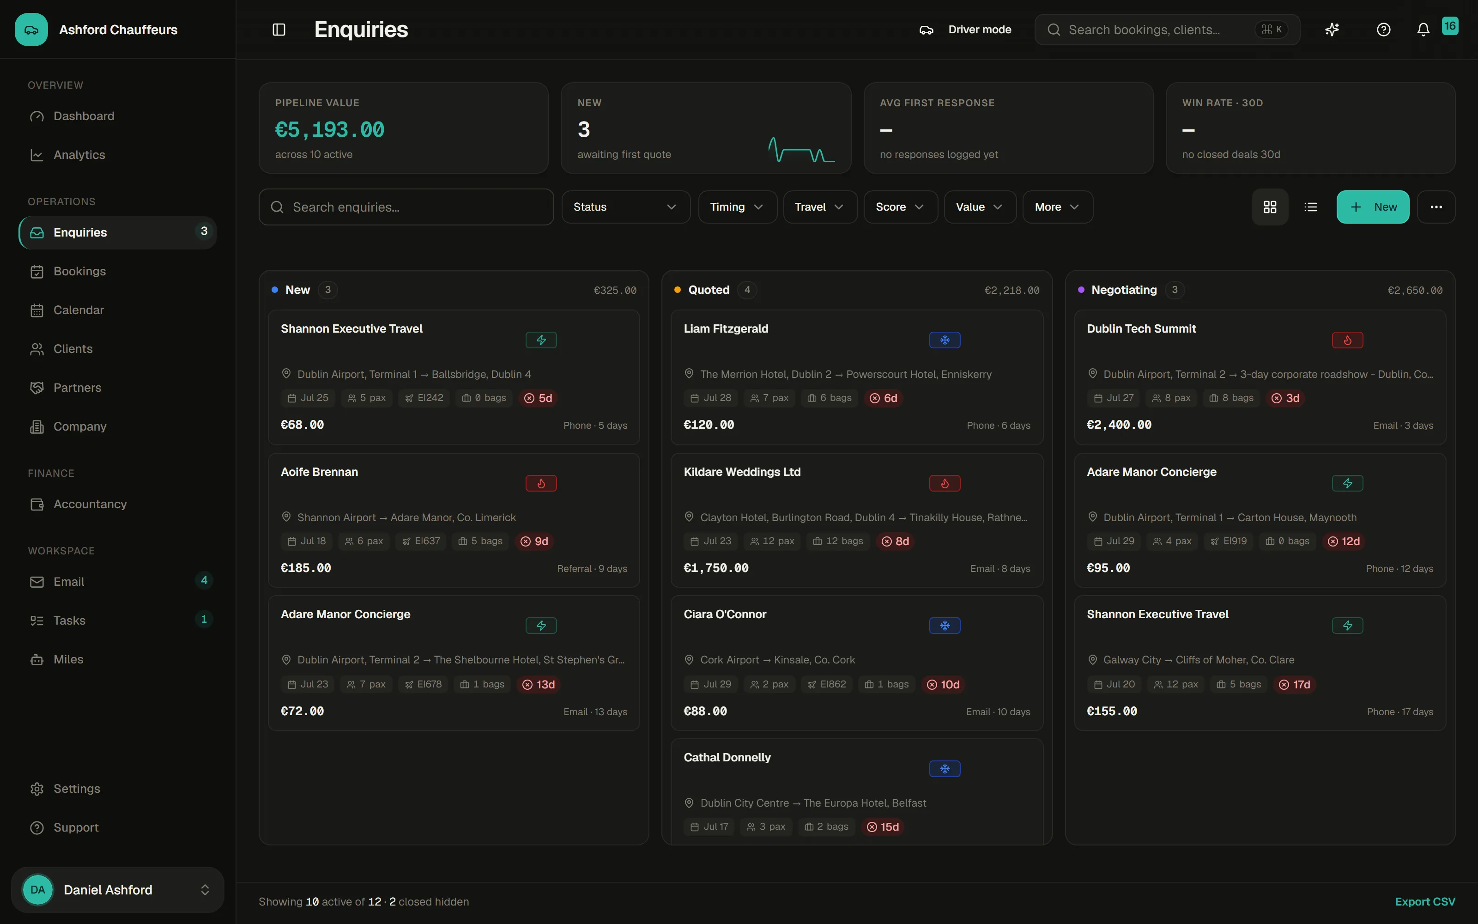Open Miles in sidebar
Image resolution: width=1478 pixels, height=924 pixels.
[117, 659]
